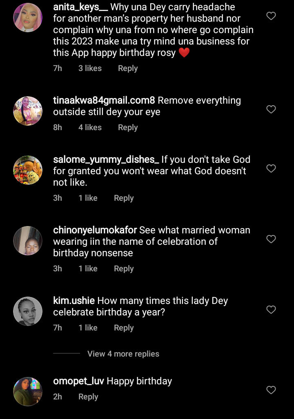Expand View 4 more replies

click(x=123, y=354)
